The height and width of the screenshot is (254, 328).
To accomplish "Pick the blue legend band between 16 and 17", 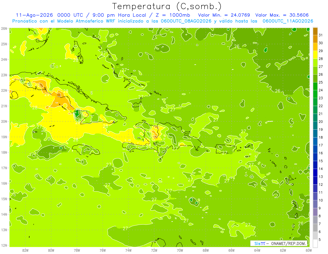I will click(315, 149).
